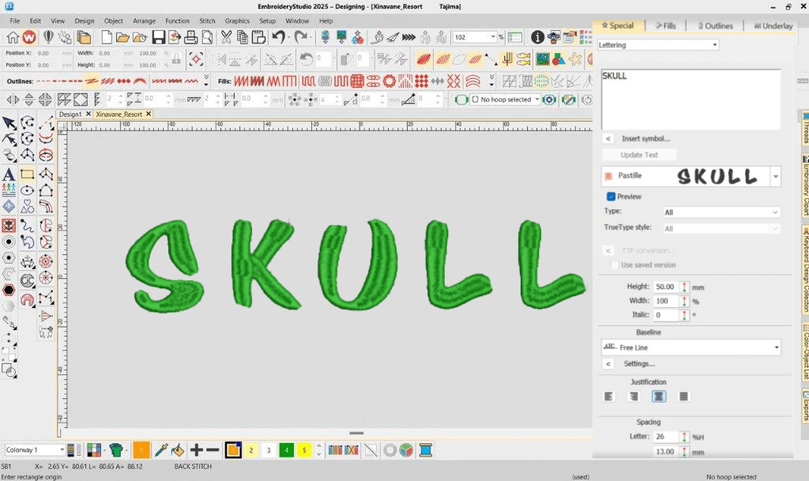
Task: Select the green color swatch numbered 4
Action: coord(286,450)
